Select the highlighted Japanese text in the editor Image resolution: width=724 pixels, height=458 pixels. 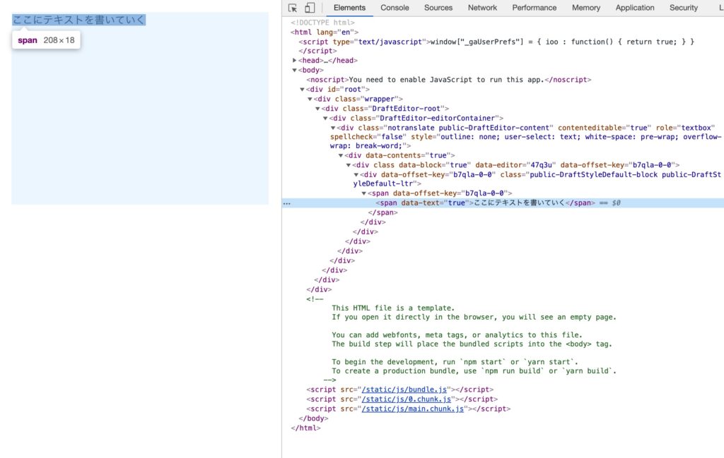pyautogui.click(x=79, y=20)
